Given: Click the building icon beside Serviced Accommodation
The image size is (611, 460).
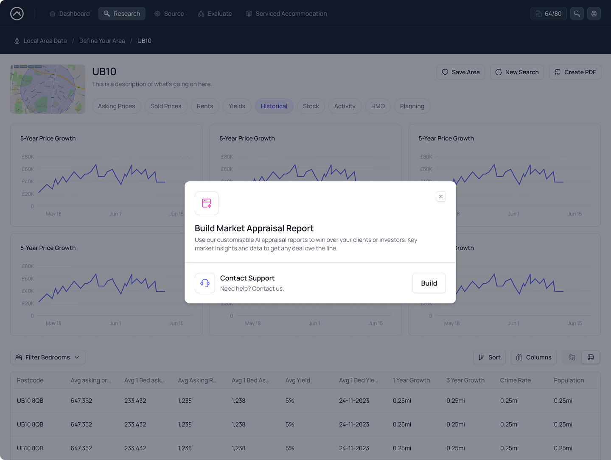Looking at the screenshot, I should pos(249,14).
